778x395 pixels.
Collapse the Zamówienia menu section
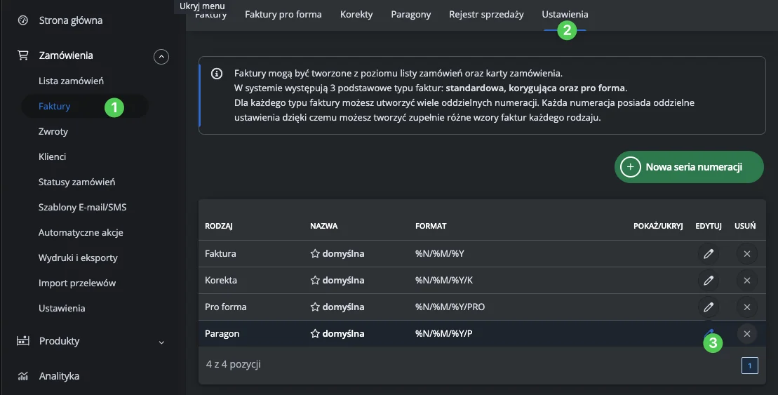click(x=161, y=57)
